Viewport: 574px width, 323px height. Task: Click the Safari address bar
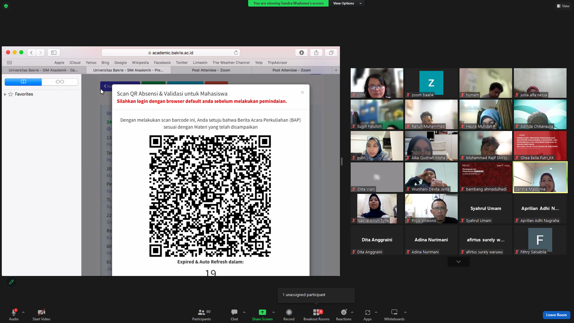pos(171,53)
